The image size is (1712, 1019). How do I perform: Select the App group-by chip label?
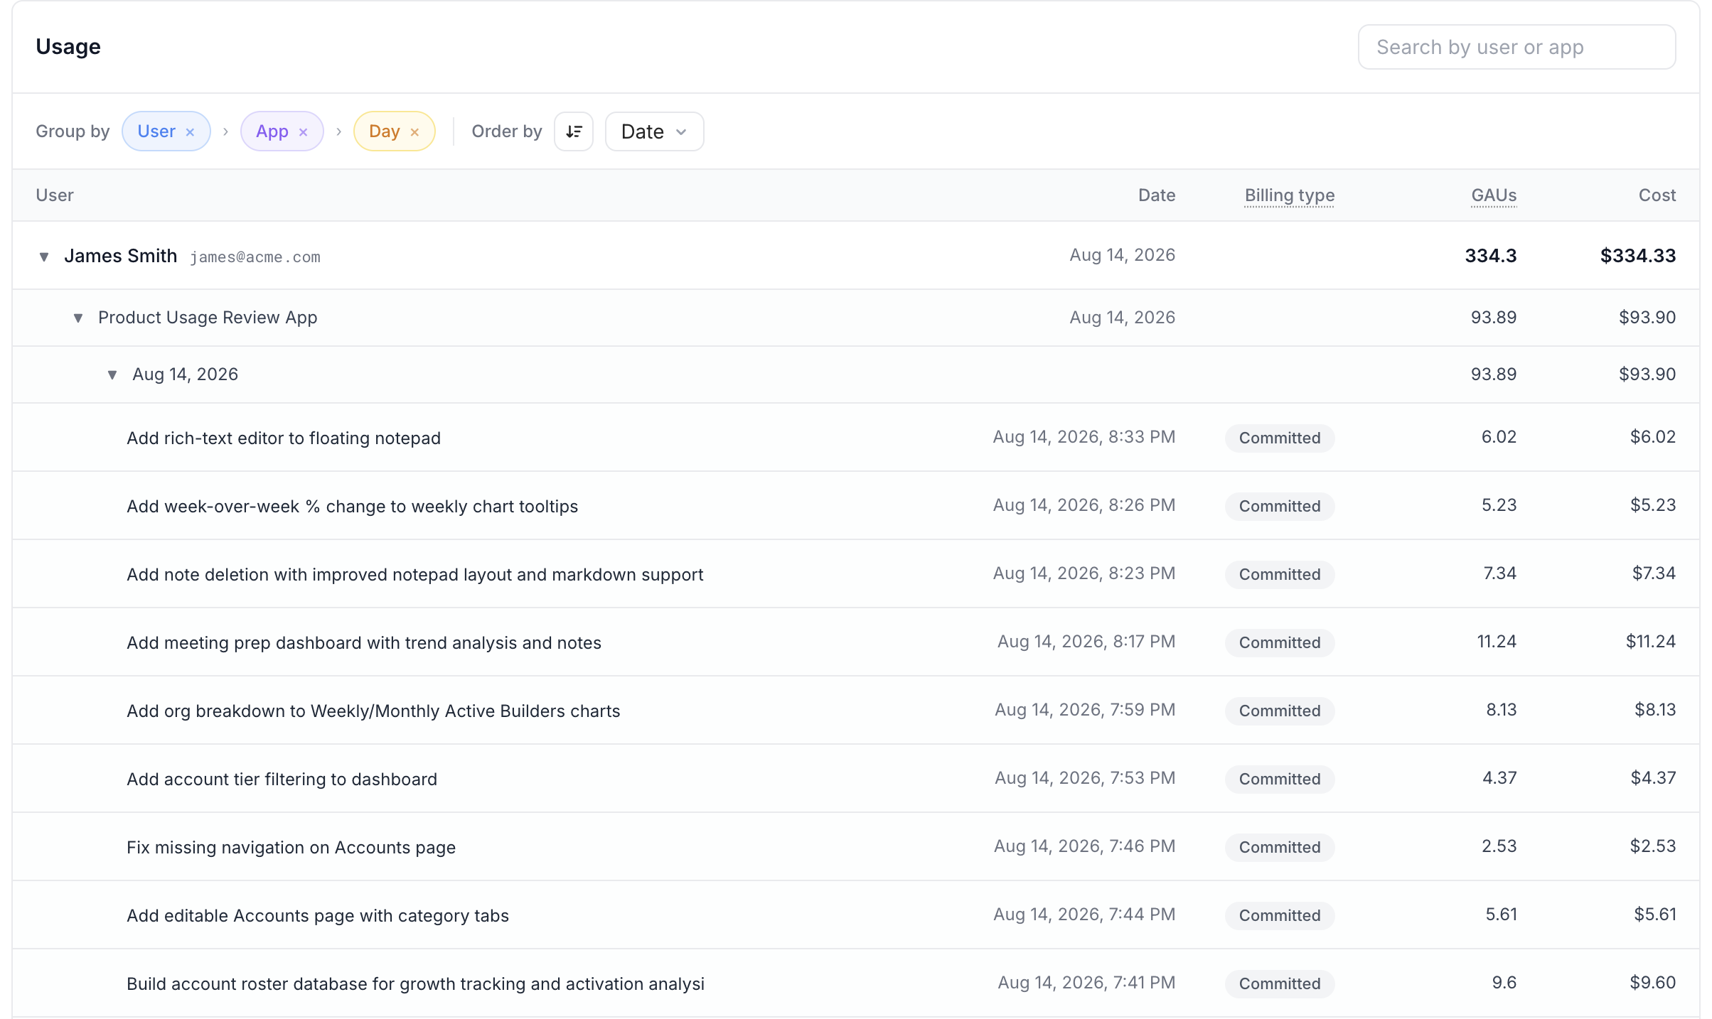[272, 131]
